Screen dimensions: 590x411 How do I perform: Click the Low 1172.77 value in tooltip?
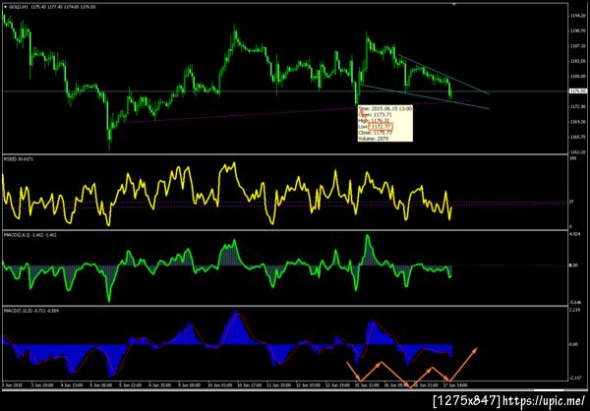[x=381, y=127]
